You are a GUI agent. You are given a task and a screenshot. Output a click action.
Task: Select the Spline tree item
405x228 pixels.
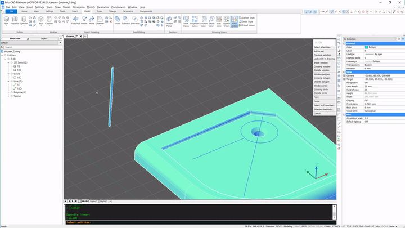pos(17,96)
